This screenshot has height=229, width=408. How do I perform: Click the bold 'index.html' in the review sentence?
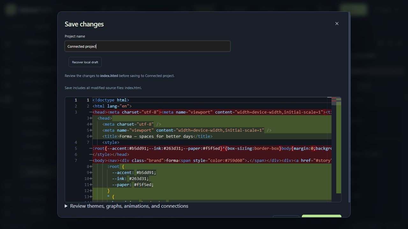[109, 76]
